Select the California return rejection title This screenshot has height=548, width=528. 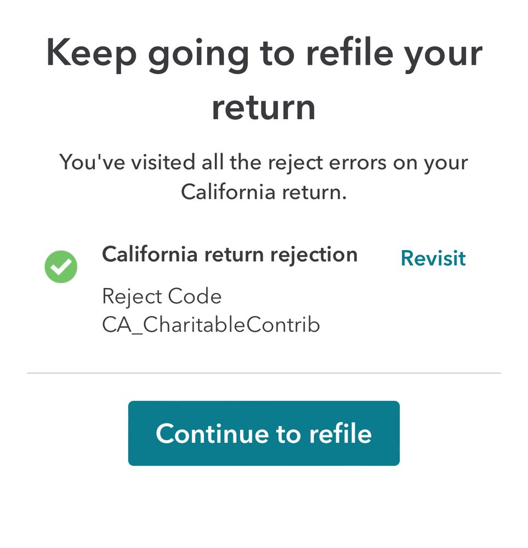(x=230, y=255)
